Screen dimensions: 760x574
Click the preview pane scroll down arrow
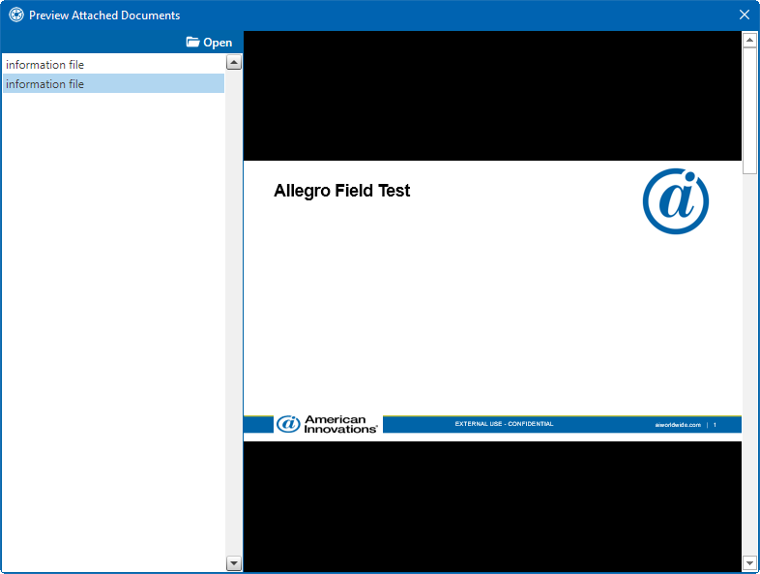[x=749, y=563]
